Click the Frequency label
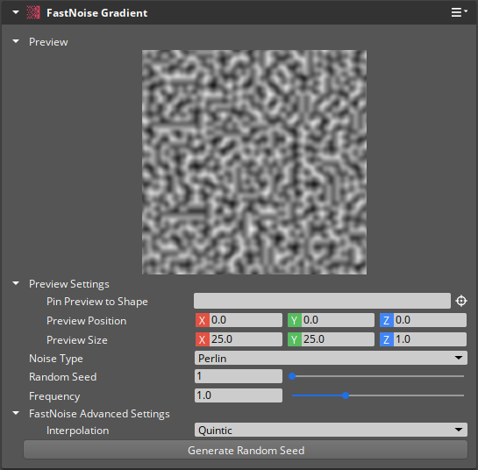478x470 pixels. [x=54, y=396]
